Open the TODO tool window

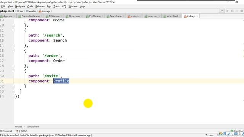[x=22, y=131]
